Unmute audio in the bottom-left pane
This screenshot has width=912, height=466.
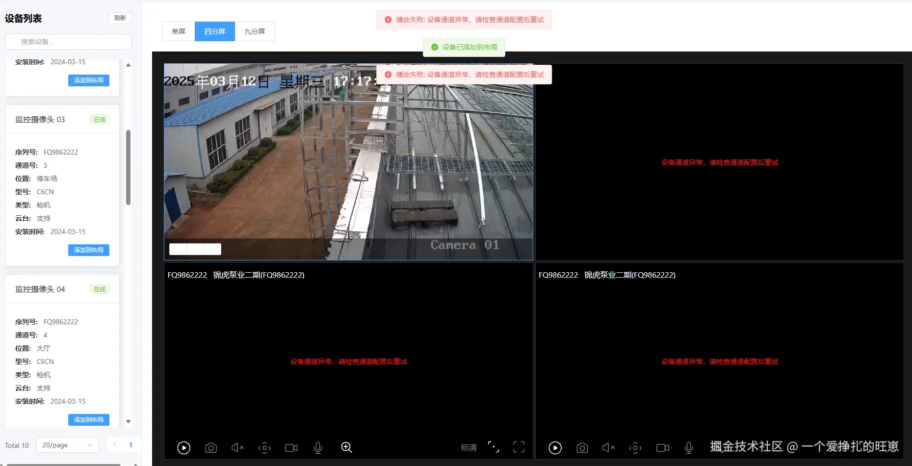(237, 447)
